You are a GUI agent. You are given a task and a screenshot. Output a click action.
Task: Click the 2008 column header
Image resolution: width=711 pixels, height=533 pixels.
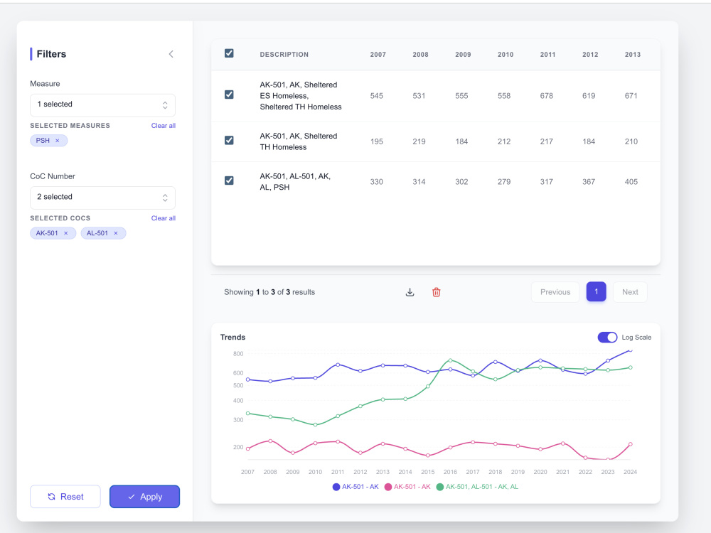coord(420,55)
